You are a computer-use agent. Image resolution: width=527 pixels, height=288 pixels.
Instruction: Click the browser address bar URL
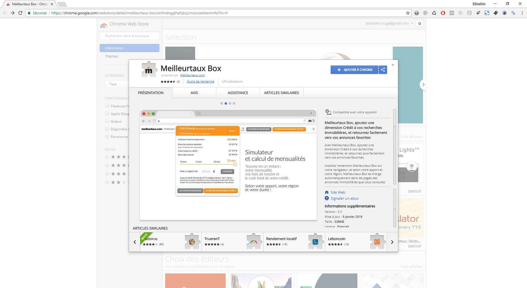(x=140, y=13)
